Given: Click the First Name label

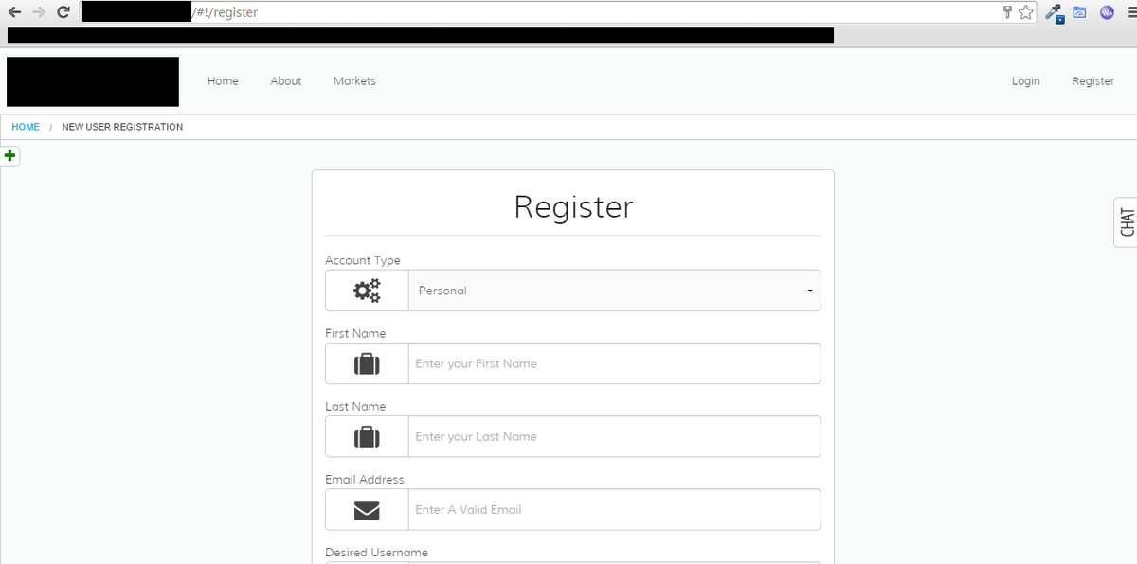Looking at the screenshot, I should click(x=355, y=333).
